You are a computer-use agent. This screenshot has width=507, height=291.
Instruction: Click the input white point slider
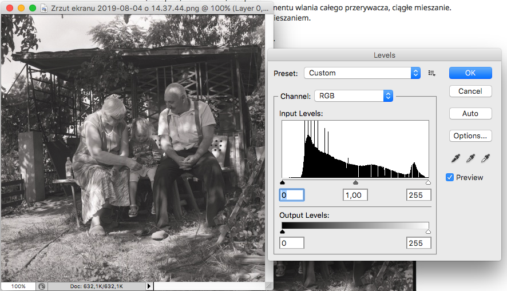[x=428, y=183]
